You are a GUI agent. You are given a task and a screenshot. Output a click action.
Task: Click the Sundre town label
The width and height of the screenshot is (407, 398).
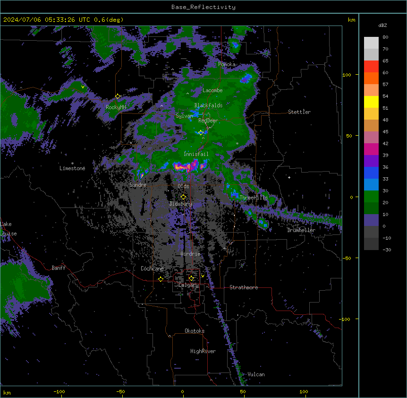click(x=138, y=185)
